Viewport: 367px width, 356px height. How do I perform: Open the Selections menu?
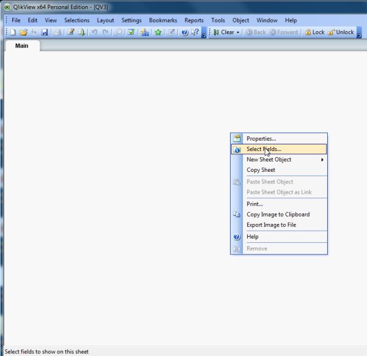tap(77, 20)
